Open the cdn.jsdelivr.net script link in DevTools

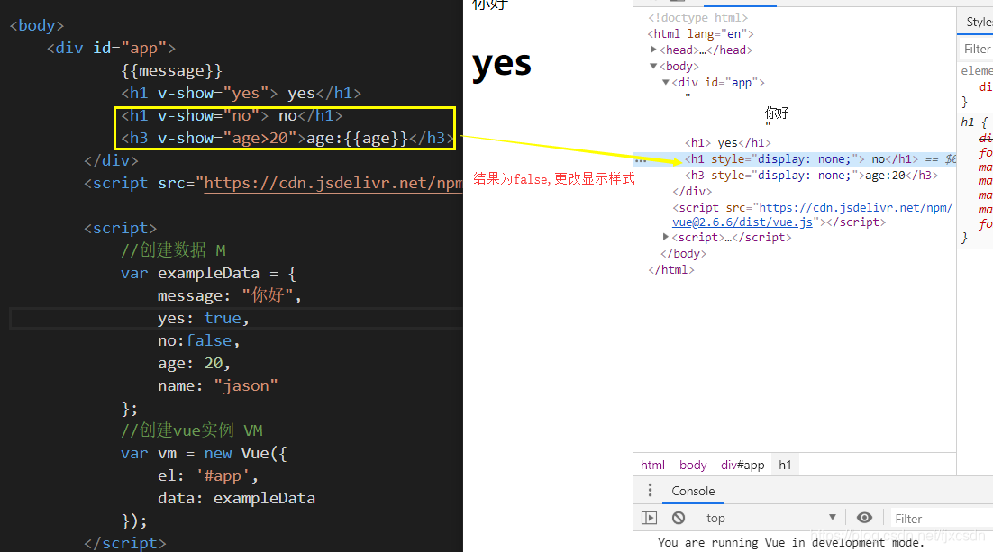pos(855,208)
